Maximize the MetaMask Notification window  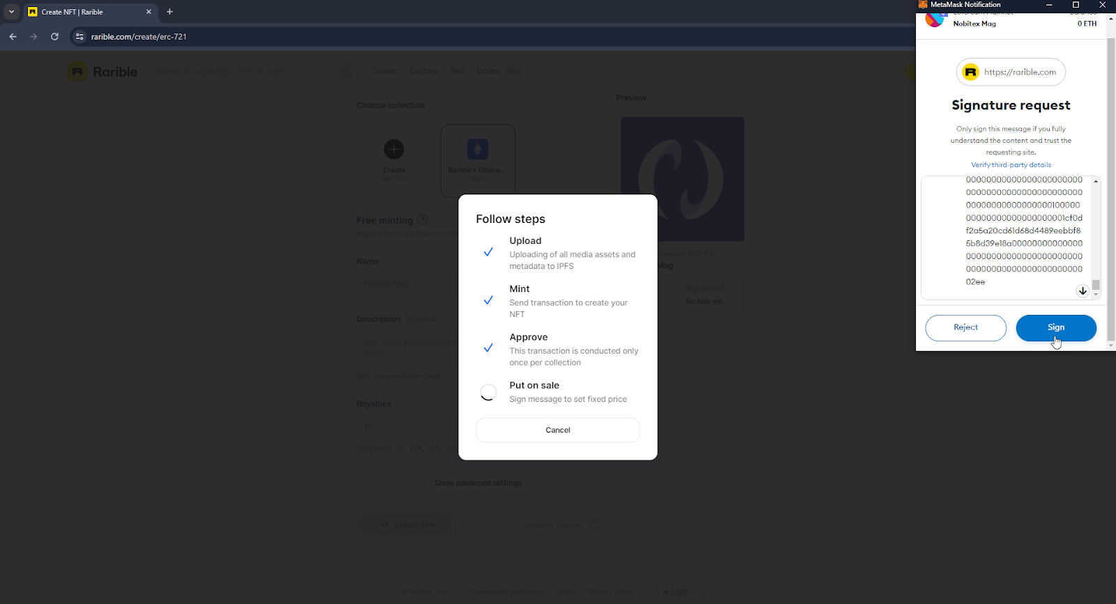(1076, 5)
